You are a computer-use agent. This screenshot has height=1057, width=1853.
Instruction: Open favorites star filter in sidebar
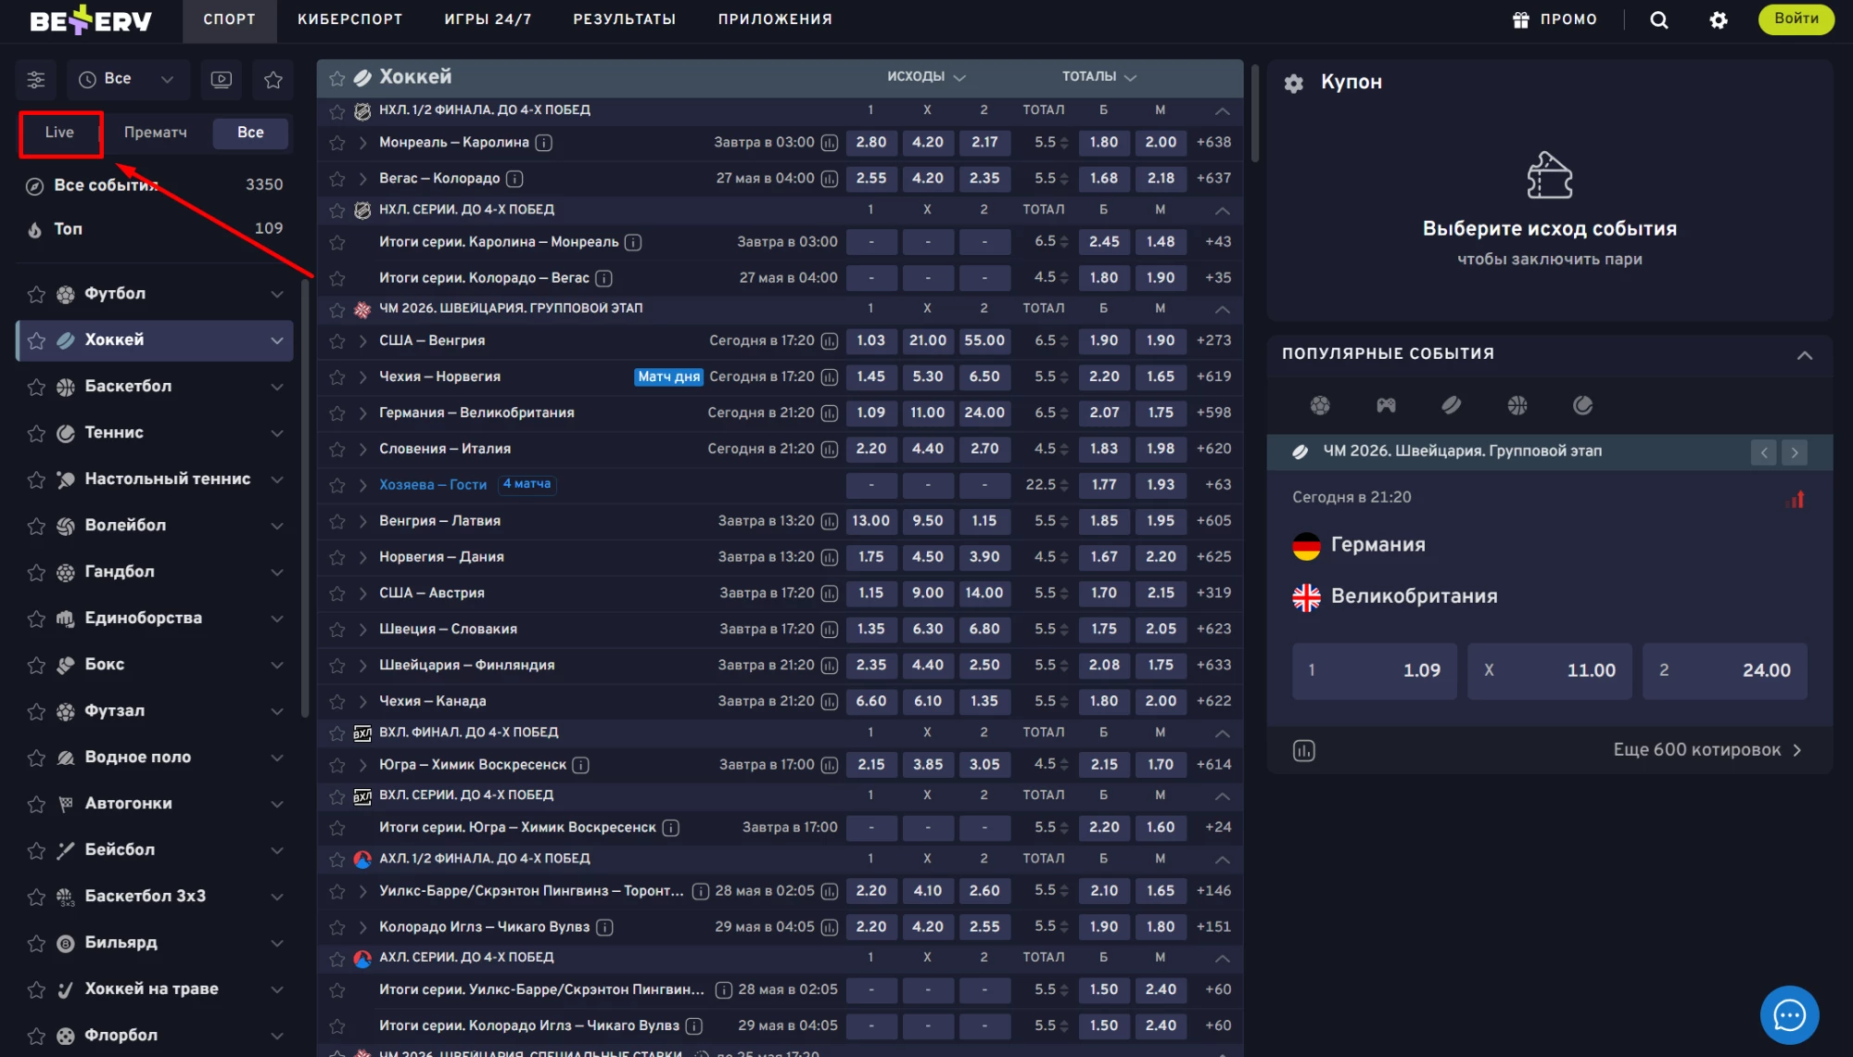[273, 80]
